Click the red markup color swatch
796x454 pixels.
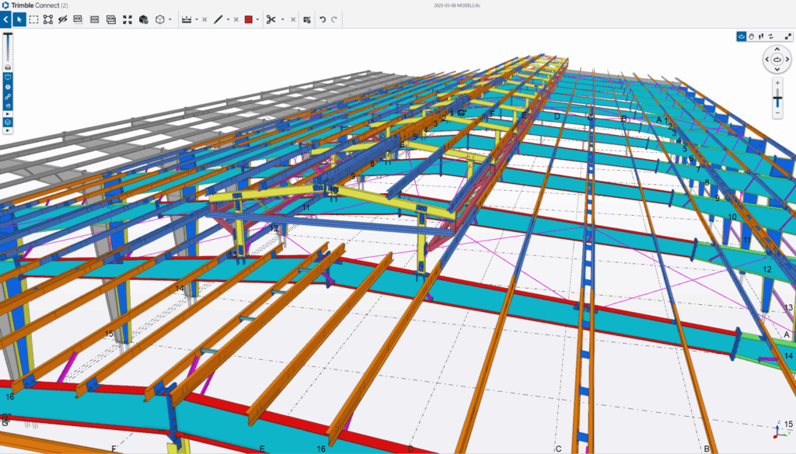click(249, 19)
